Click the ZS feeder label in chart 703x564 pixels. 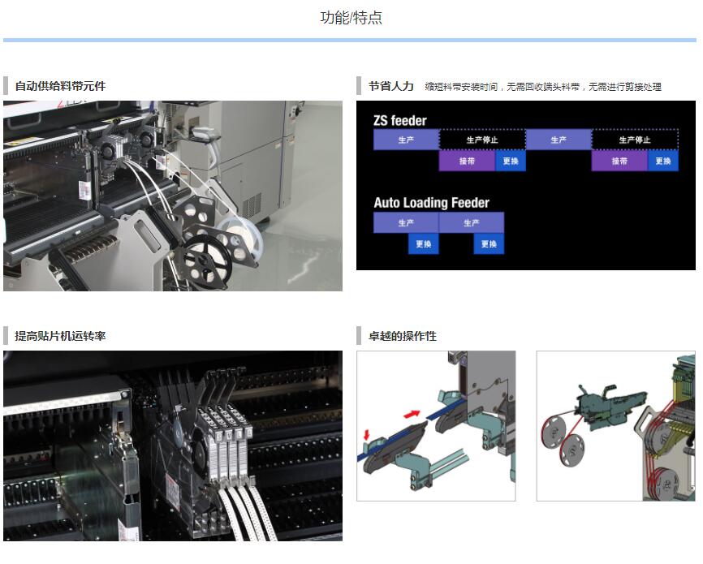click(x=400, y=121)
